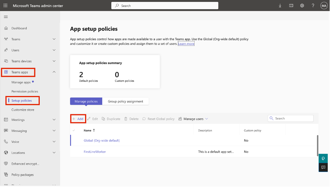Click the Voice phone icon

(x=6, y=142)
